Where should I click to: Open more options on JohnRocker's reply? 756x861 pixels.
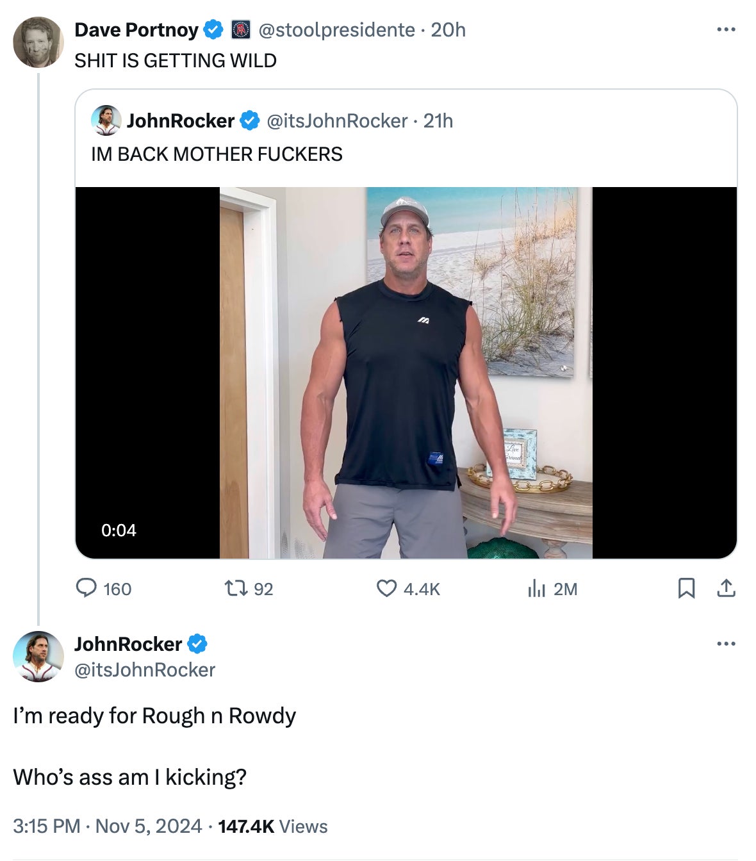(x=726, y=644)
